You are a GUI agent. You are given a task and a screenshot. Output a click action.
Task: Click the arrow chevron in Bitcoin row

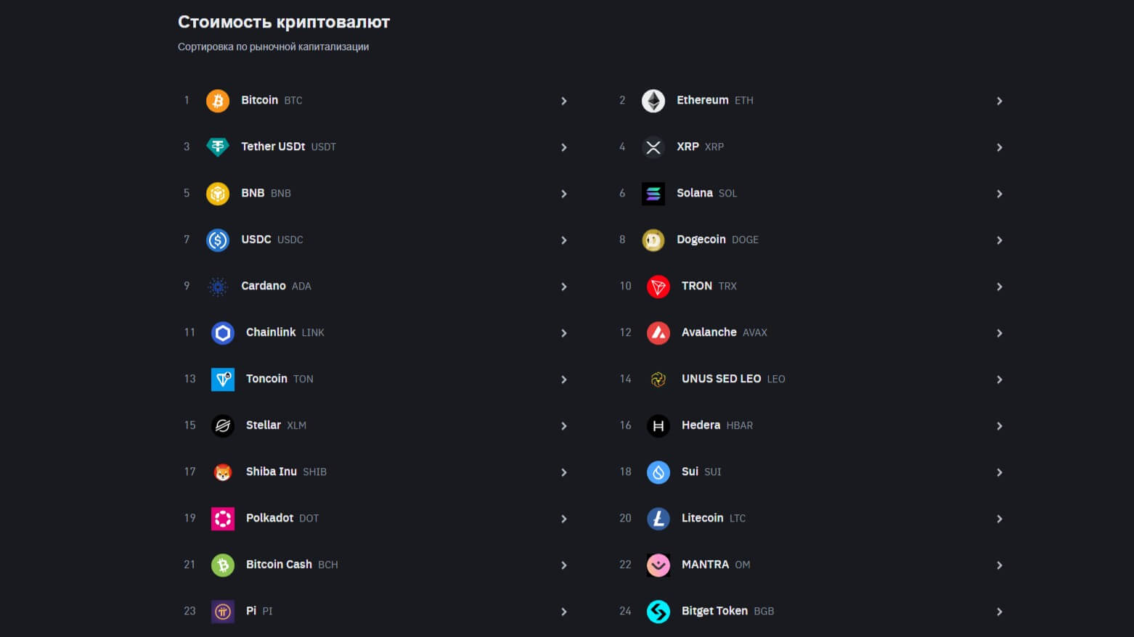click(x=564, y=101)
